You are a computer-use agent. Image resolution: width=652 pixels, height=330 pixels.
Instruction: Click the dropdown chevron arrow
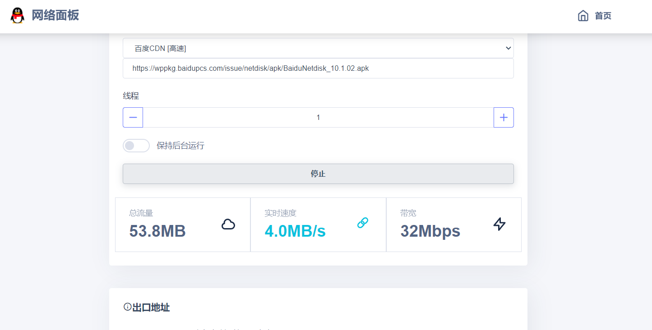[508, 48]
